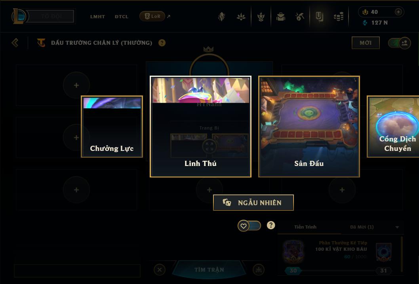
Task: Select the Sân Đấu arena card
Action: point(309,126)
